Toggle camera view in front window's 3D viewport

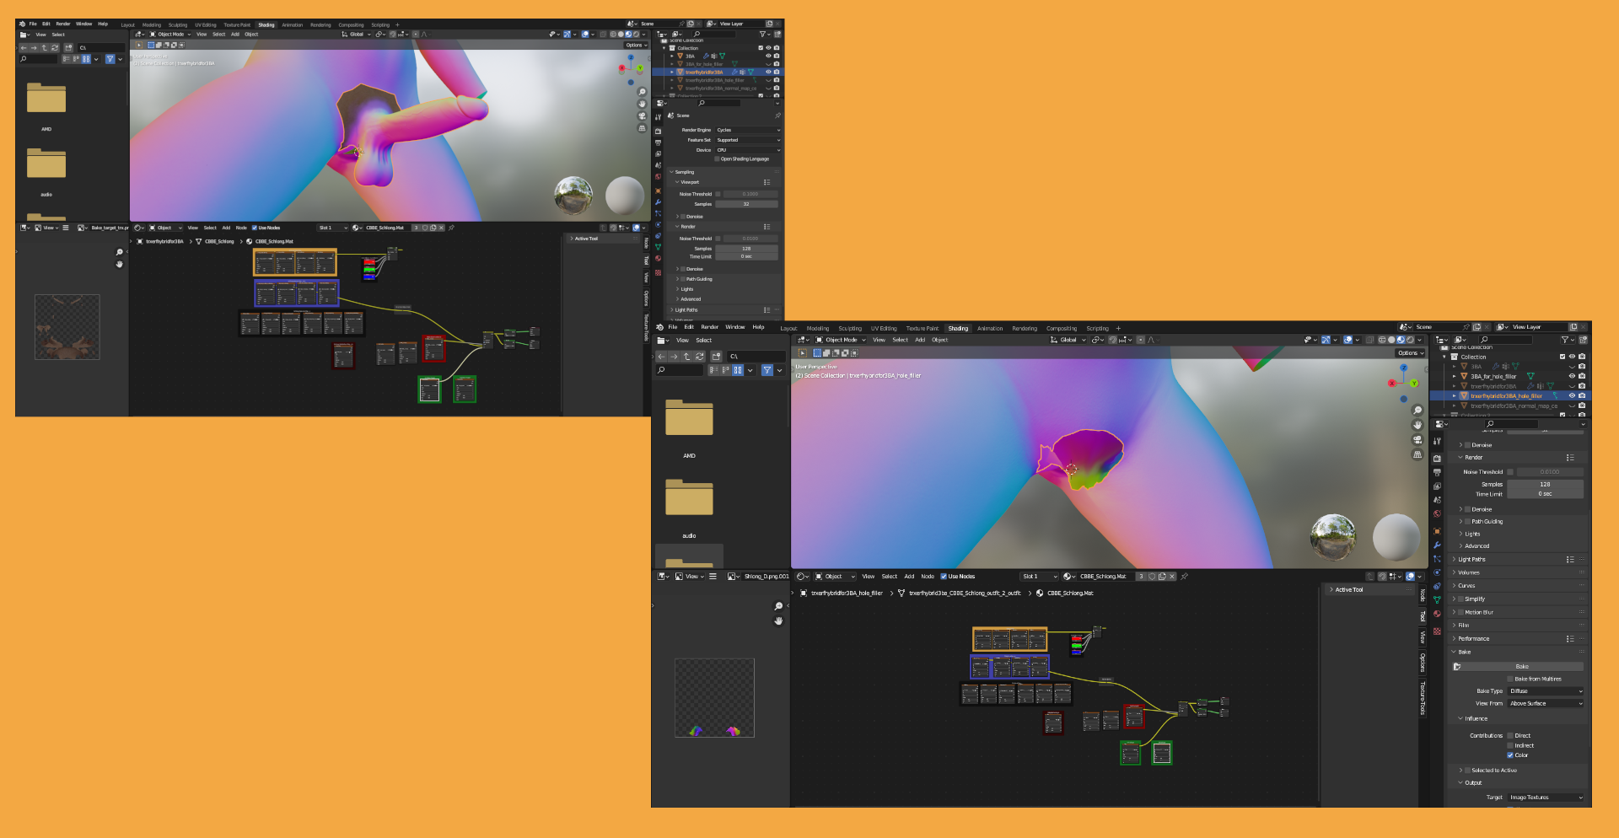(x=1417, y=440)
